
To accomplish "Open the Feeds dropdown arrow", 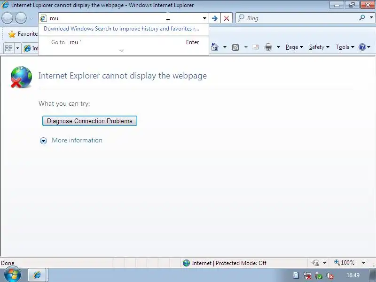I will pyautogui.click(x=246, y=47).
